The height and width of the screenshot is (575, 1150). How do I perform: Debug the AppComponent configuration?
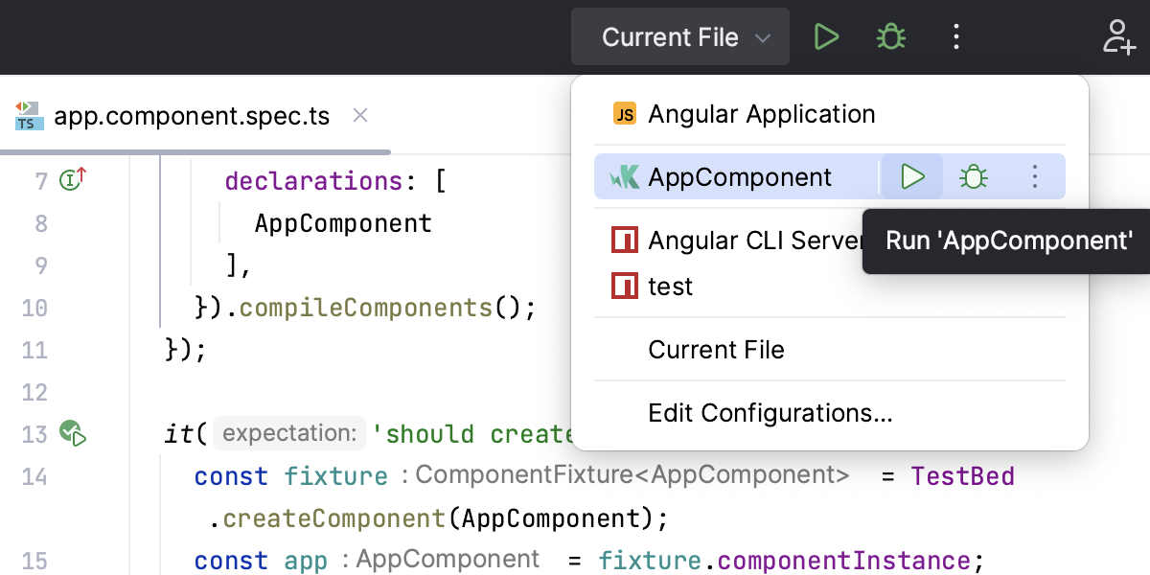point(974,177)
